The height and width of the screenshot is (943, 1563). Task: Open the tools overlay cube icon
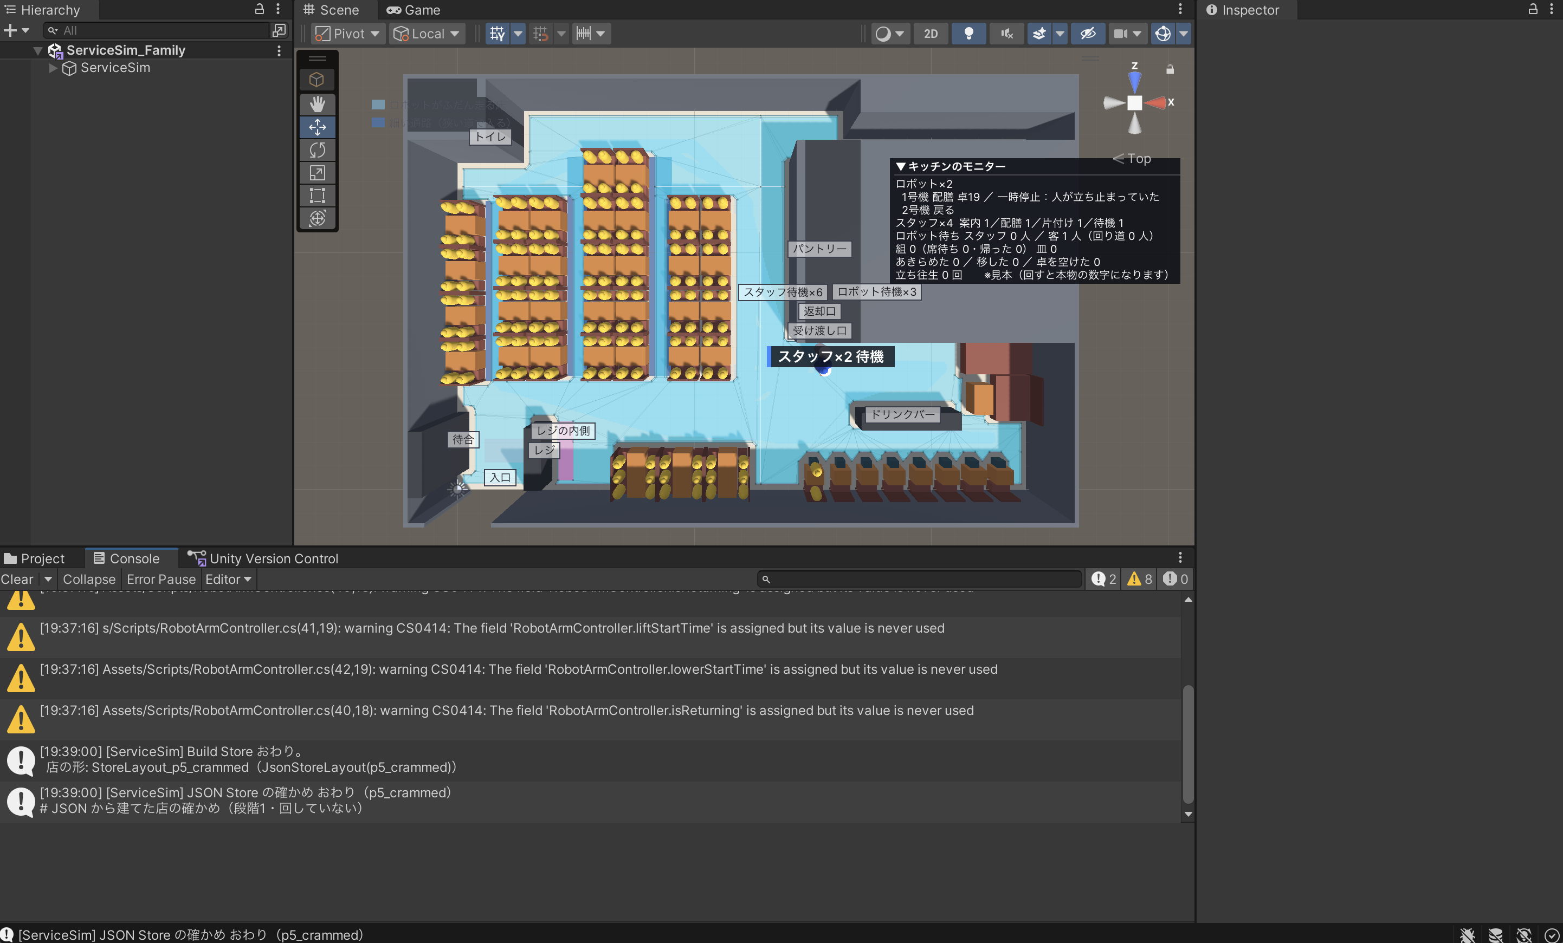(317, 80)
